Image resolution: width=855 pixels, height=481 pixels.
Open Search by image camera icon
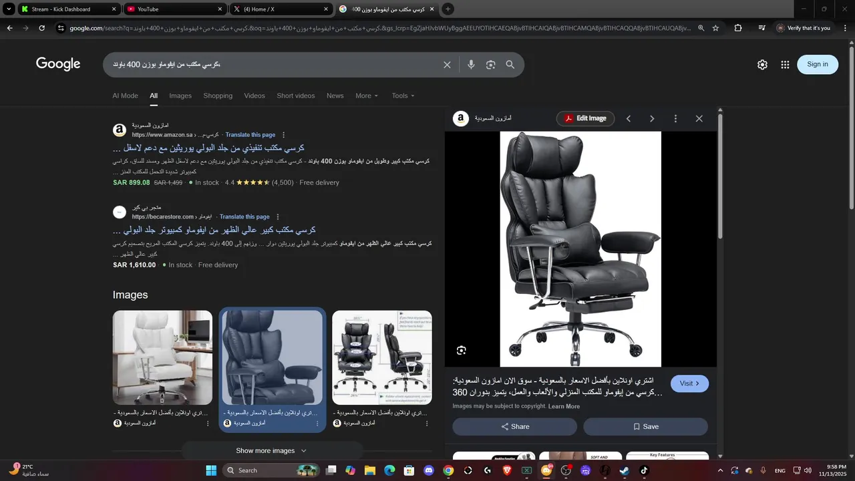491,65
